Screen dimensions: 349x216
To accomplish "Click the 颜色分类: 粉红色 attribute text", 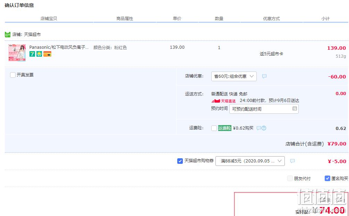I will [x=110, y=47].
